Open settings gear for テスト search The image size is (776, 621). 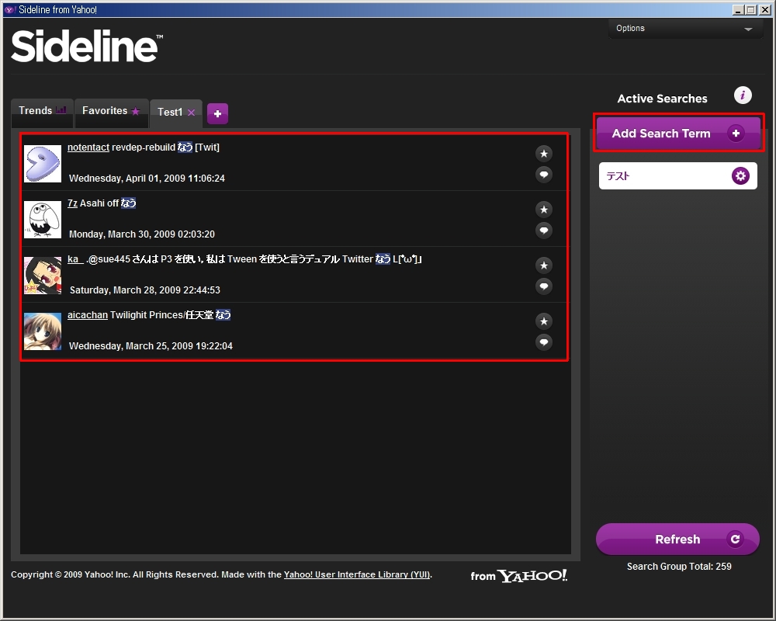[x=740, y=175]
